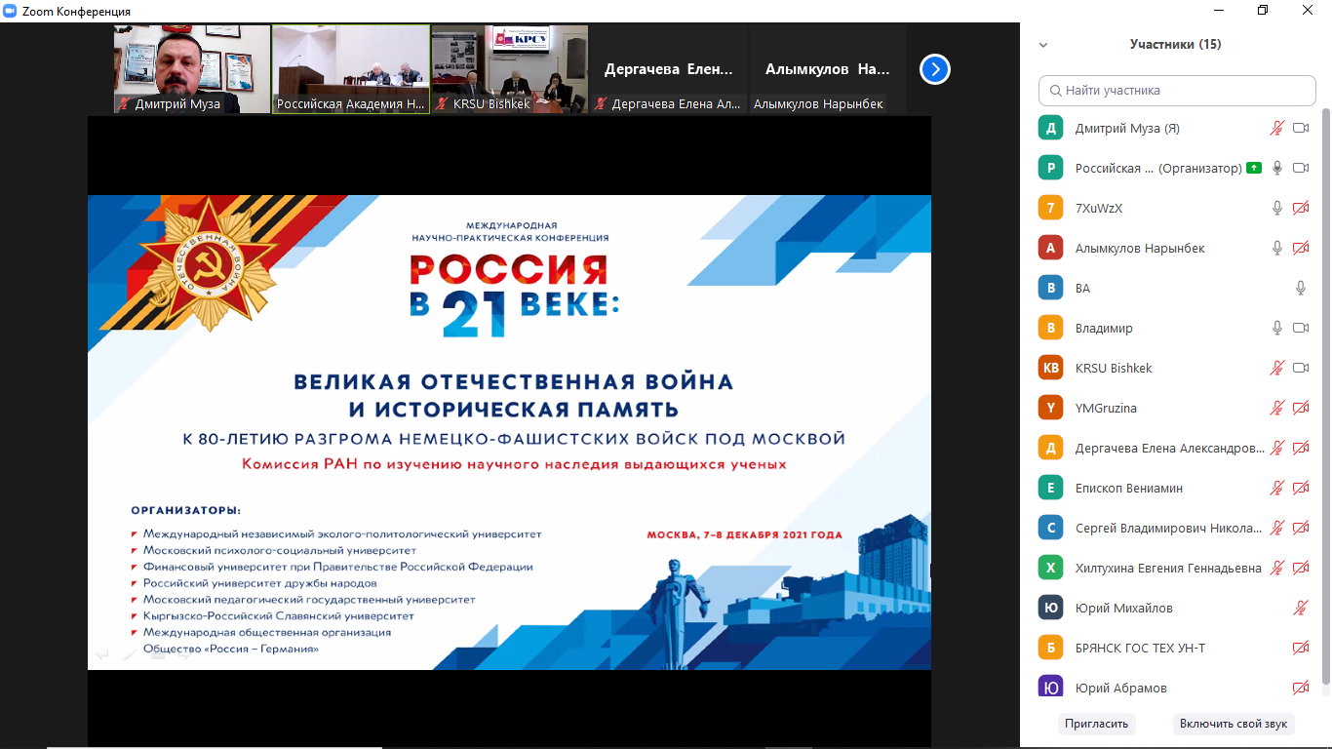Viewport: 1332px width, 749px height.
Task: Focus the Найти участника search field
Action: (1177, 91)
